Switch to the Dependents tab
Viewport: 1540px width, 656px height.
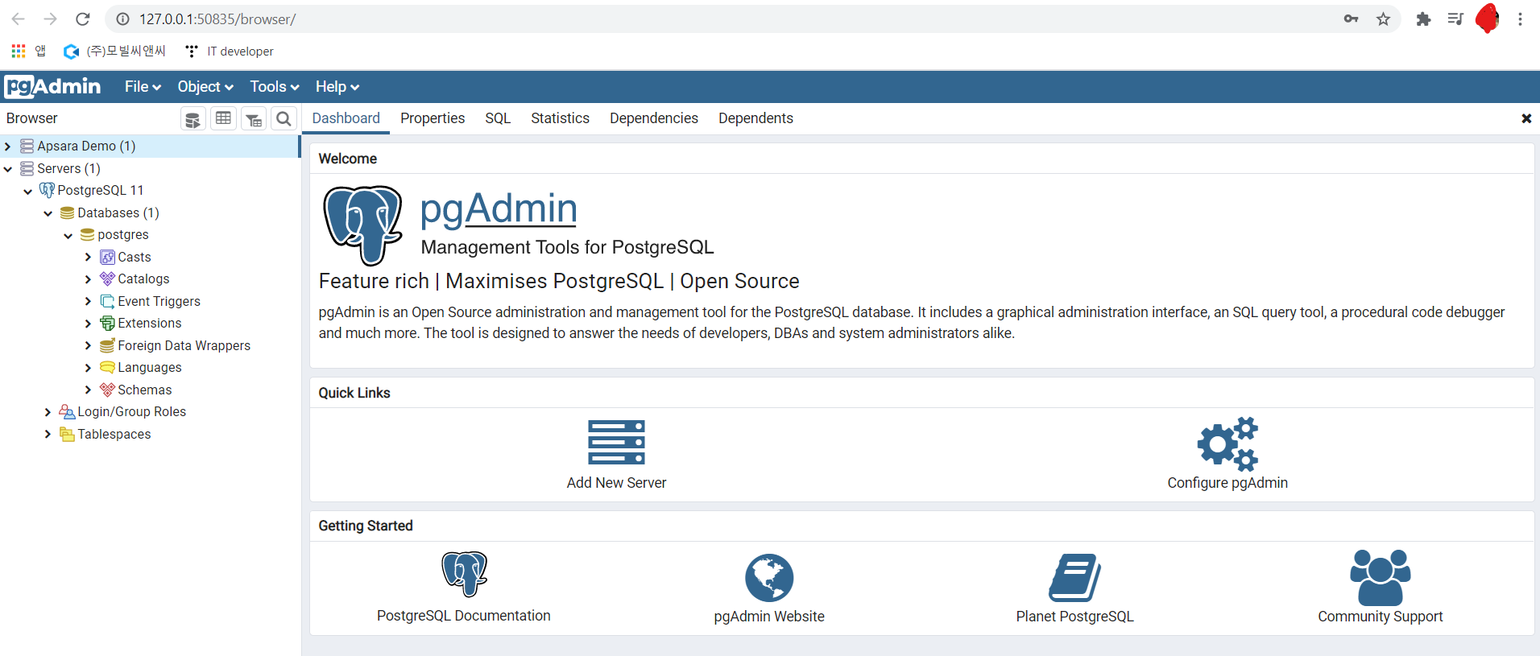coord(756,118)
